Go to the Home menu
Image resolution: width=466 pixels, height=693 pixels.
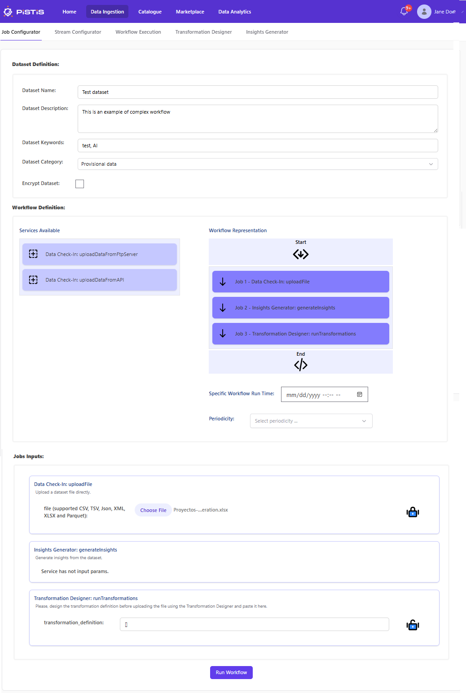(x=70, y=12)
